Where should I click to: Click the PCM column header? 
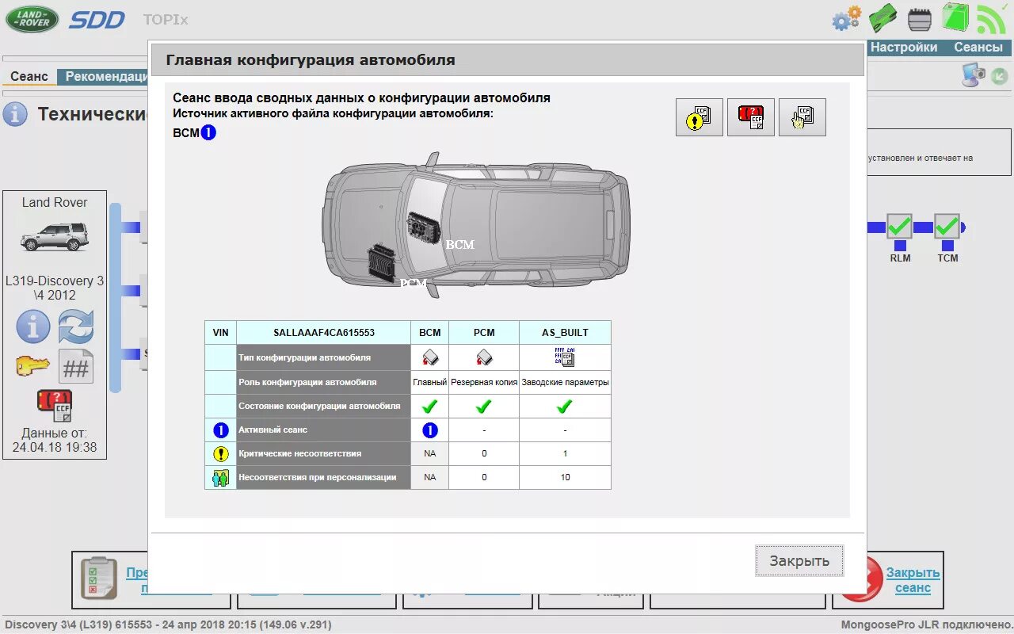[x=484, y=333]
